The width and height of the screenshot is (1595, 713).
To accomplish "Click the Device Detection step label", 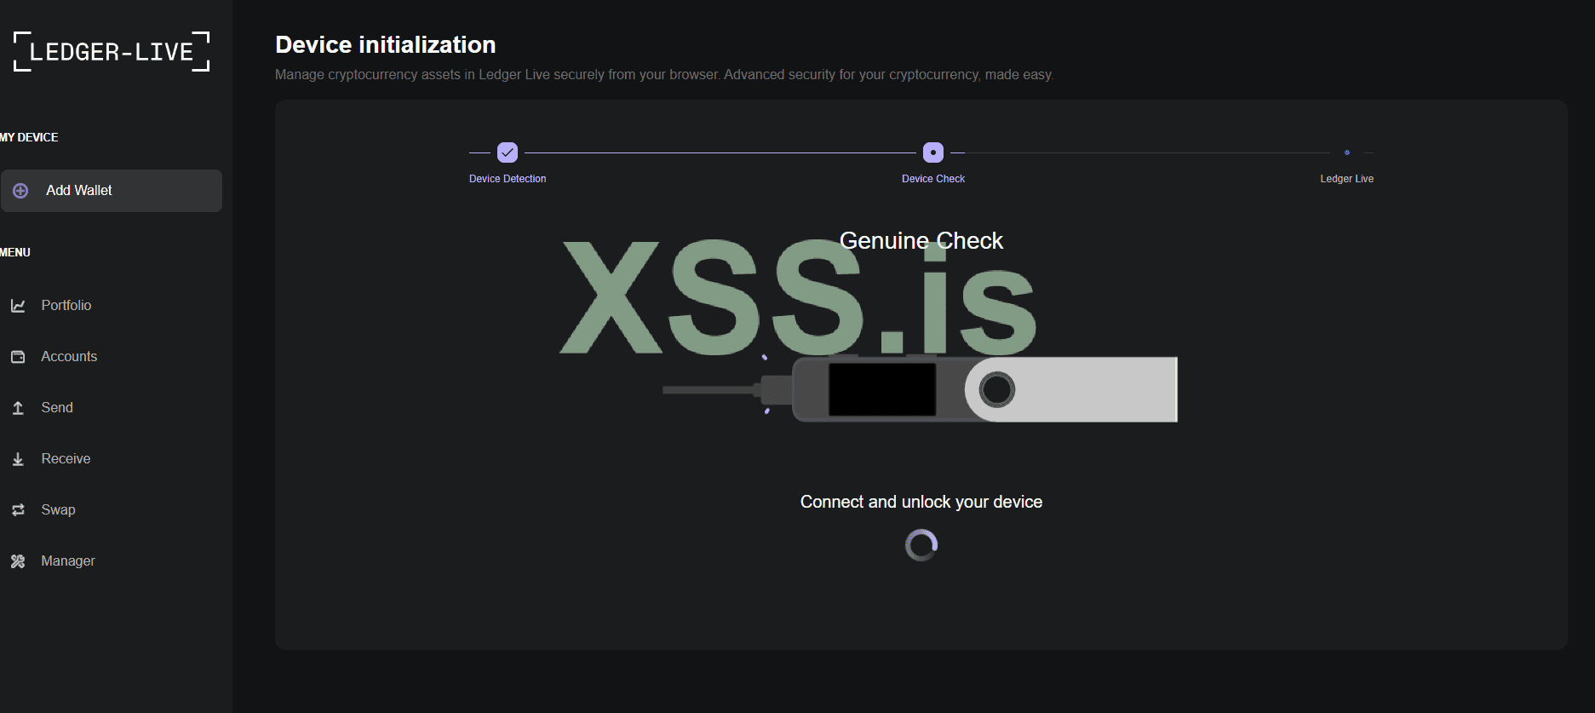I will [508, 179].
